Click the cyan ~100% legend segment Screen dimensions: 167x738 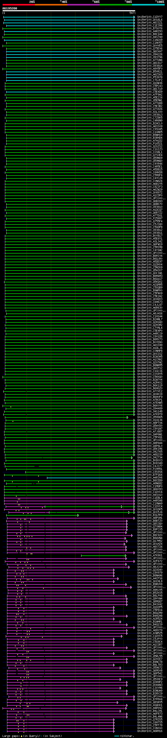click(148, 5)
